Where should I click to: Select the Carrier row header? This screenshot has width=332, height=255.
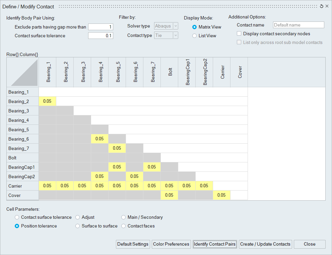point(22,186)
